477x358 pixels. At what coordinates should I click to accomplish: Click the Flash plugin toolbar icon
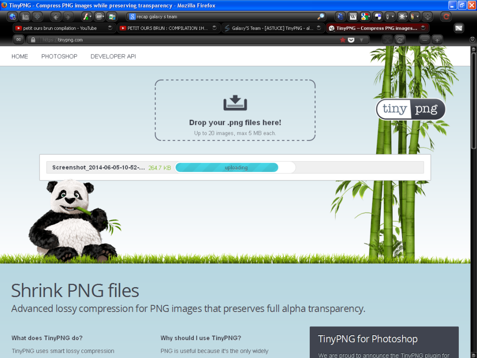(x=87, y=16)
